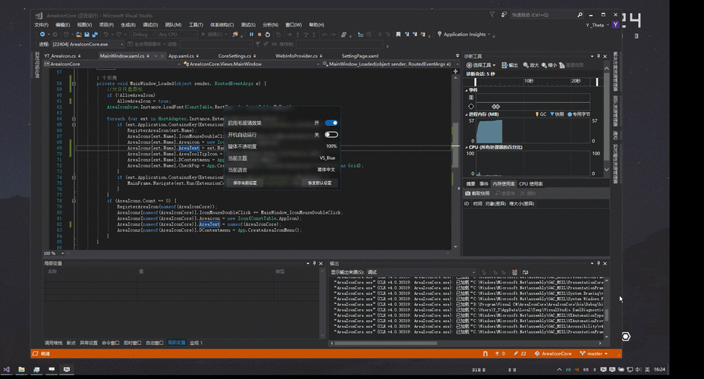Click the 窗体不透明度 100% value
Image resolution: width=704 pixels, height=379 pixels.
[332, 146]
